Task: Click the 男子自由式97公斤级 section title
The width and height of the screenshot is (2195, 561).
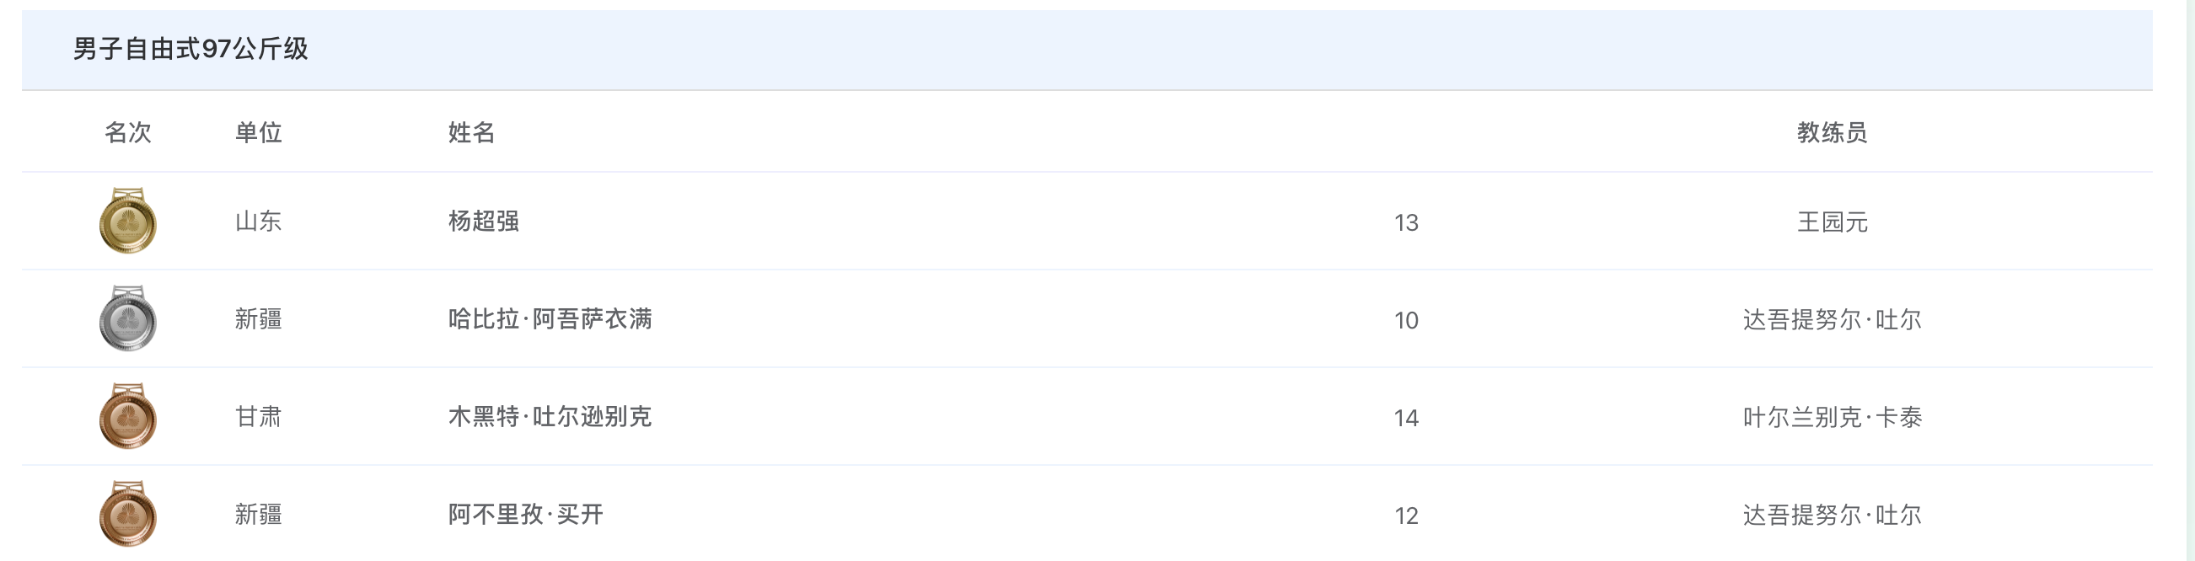Action: pos(190,49)
